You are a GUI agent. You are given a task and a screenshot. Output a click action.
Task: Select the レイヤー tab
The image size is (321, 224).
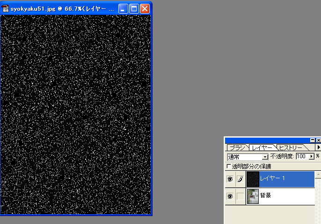[x=262, y=147]
